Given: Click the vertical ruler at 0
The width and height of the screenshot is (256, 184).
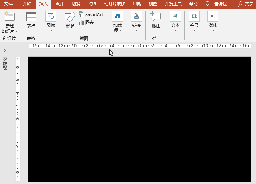Looking at the screenshot, I should [18, 119].
